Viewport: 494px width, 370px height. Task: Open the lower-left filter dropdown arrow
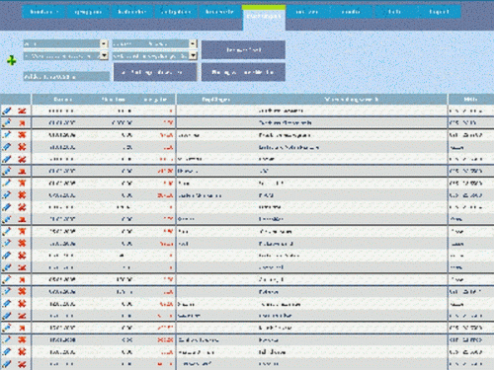[x=104, y=56]
